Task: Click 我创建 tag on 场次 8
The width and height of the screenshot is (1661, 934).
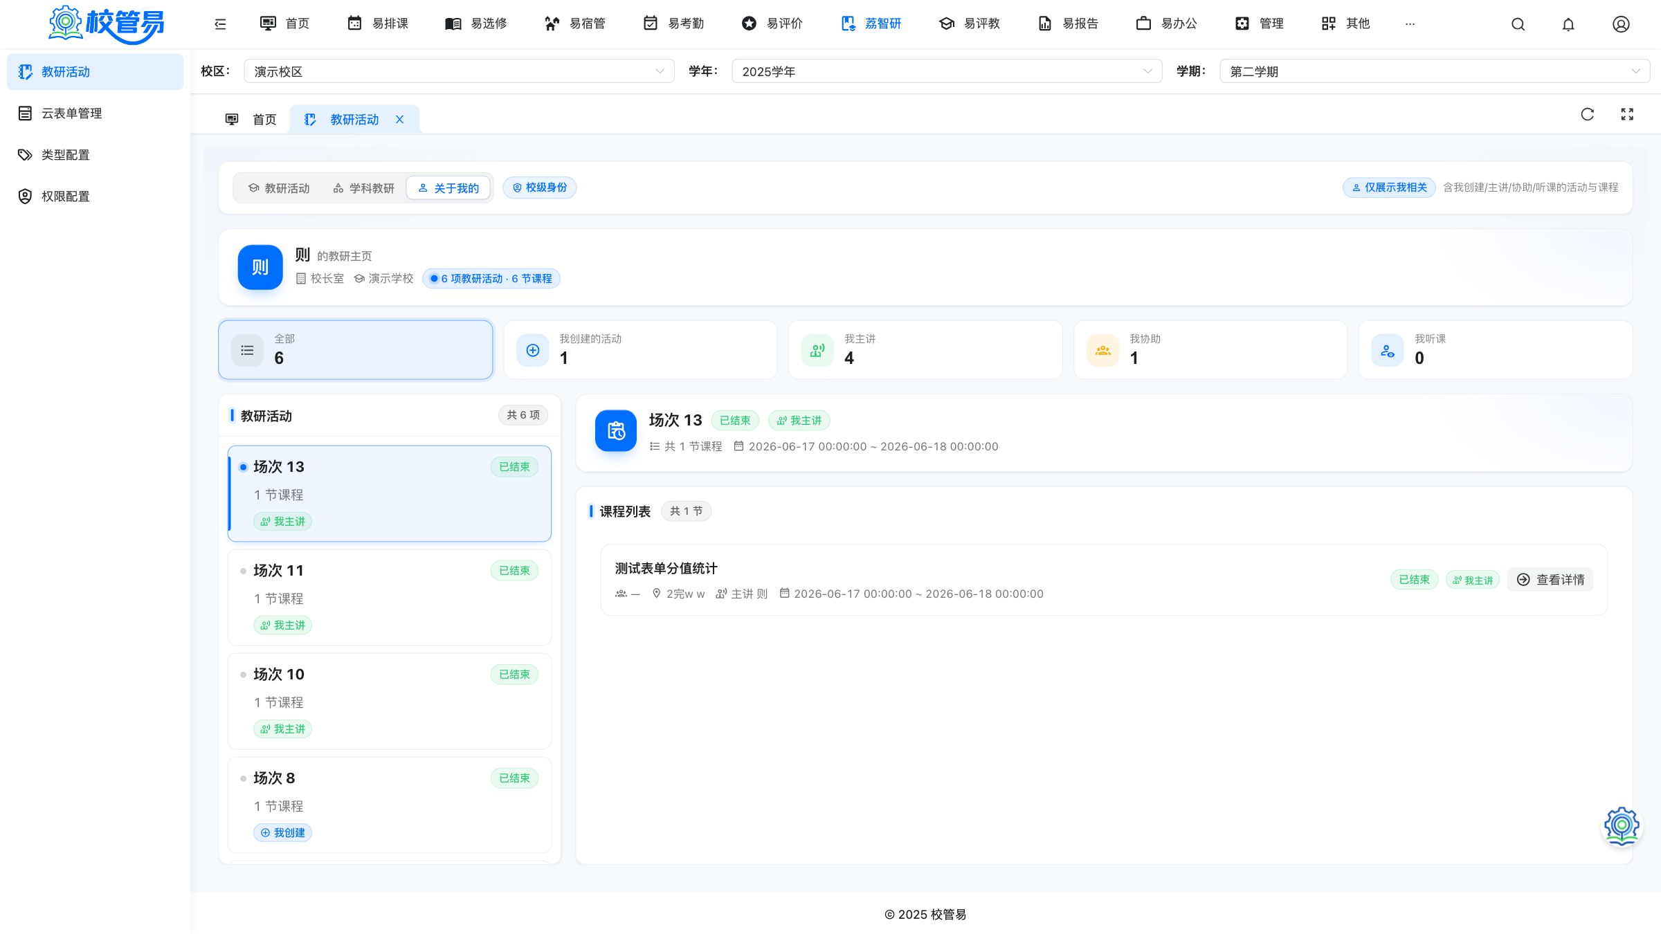Action: pyautogui.click(x=282, y=833)
